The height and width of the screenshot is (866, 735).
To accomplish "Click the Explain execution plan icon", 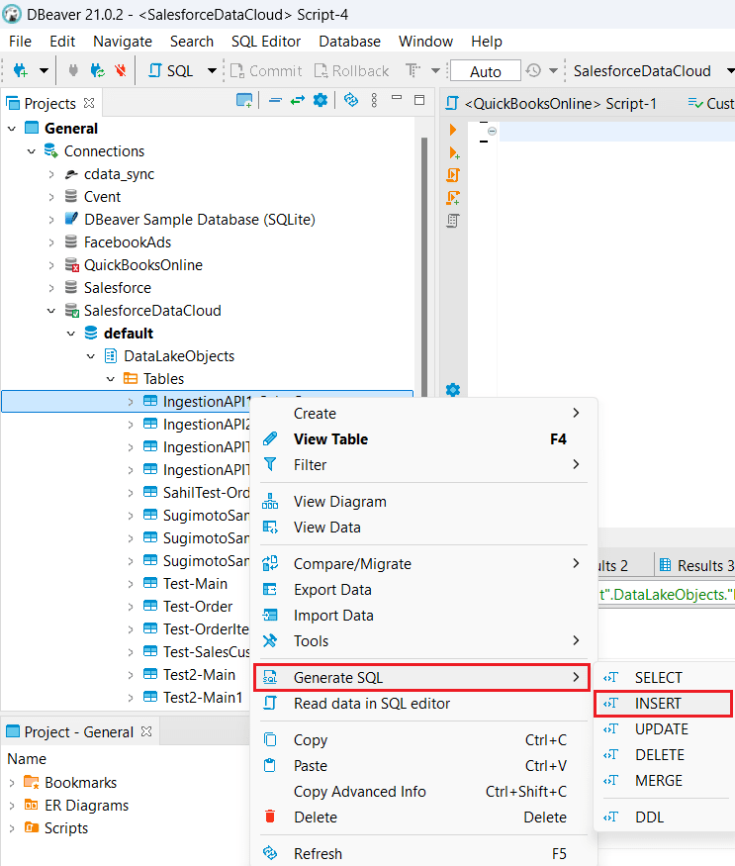I will pos(453,221).
